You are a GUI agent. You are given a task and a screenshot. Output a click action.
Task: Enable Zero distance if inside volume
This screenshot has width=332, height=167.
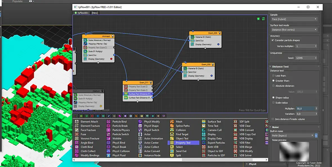tap(273, 119)
